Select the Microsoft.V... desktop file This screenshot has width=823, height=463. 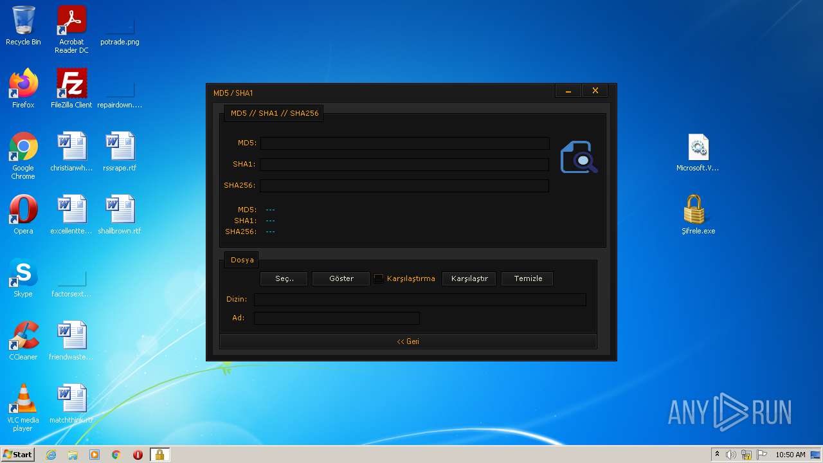coord(698,152)
